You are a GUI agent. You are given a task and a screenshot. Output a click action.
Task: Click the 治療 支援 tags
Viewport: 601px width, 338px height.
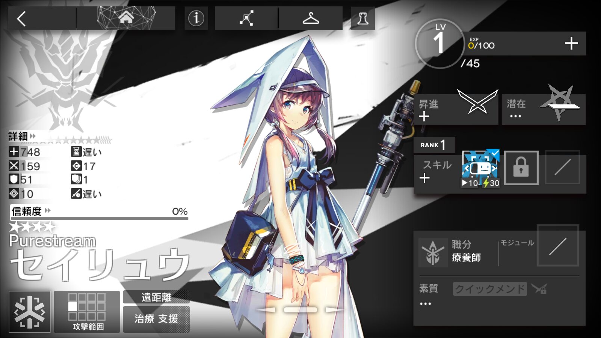click(156, 319)
